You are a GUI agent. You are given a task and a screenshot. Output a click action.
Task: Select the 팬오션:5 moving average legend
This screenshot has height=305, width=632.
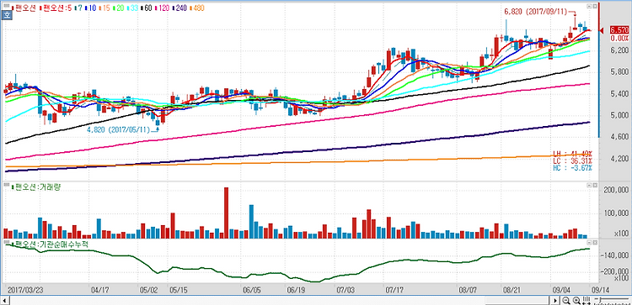pyautogui.click(x=55, y=8)
